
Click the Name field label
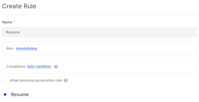point(7,22)
